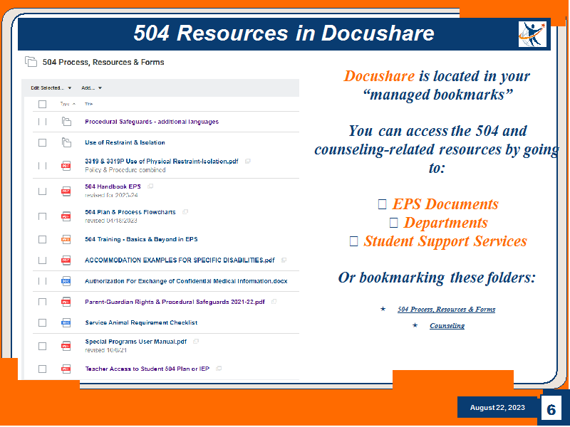The width and height of the screenshot is (570, 427).
Task: Follow the starred 504 Process, Resources & Forms link
Action: (446, 310)
